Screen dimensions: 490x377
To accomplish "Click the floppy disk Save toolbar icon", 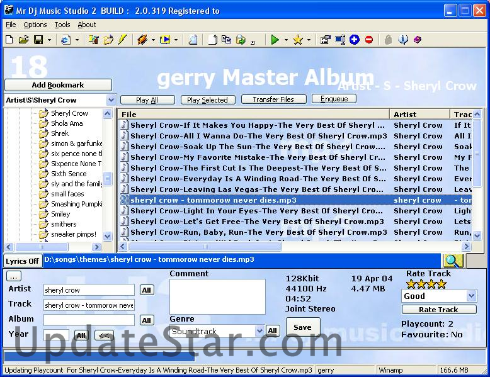I will [38, 40].
